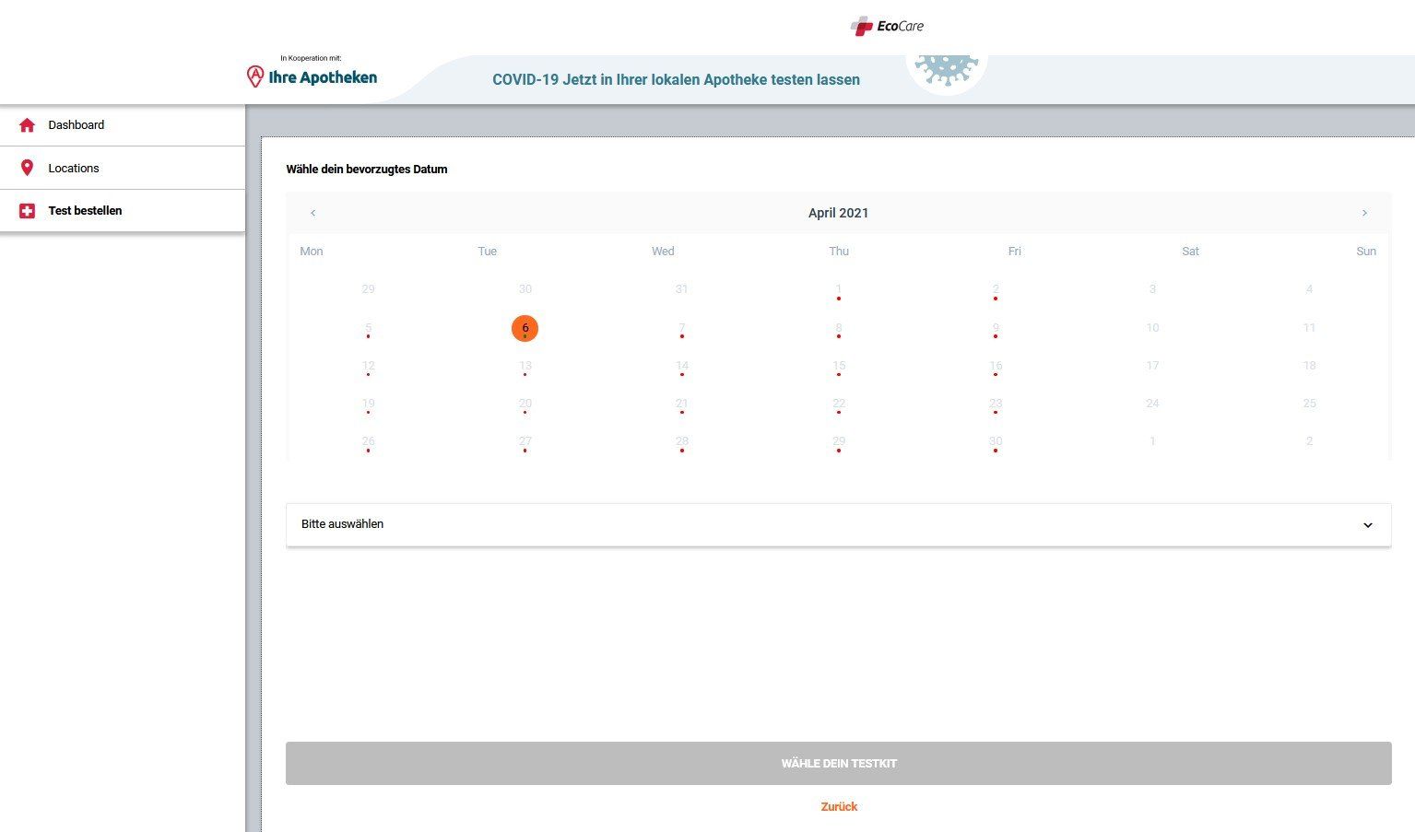Select March 31 in the calendar

(x=682, y=289)
